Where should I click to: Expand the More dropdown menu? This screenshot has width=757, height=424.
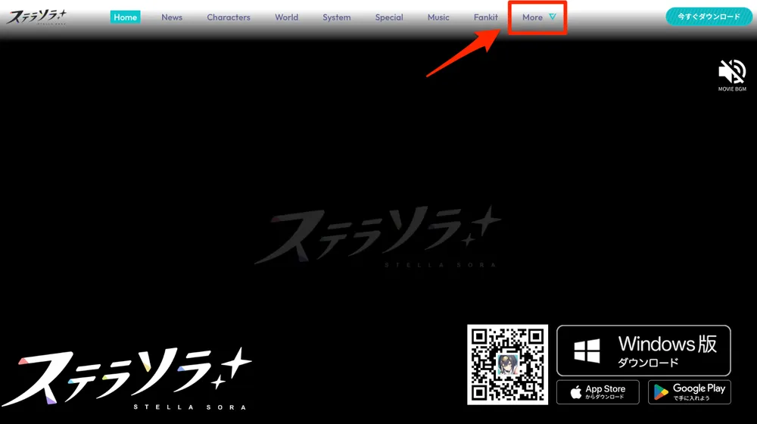(538, 17)
